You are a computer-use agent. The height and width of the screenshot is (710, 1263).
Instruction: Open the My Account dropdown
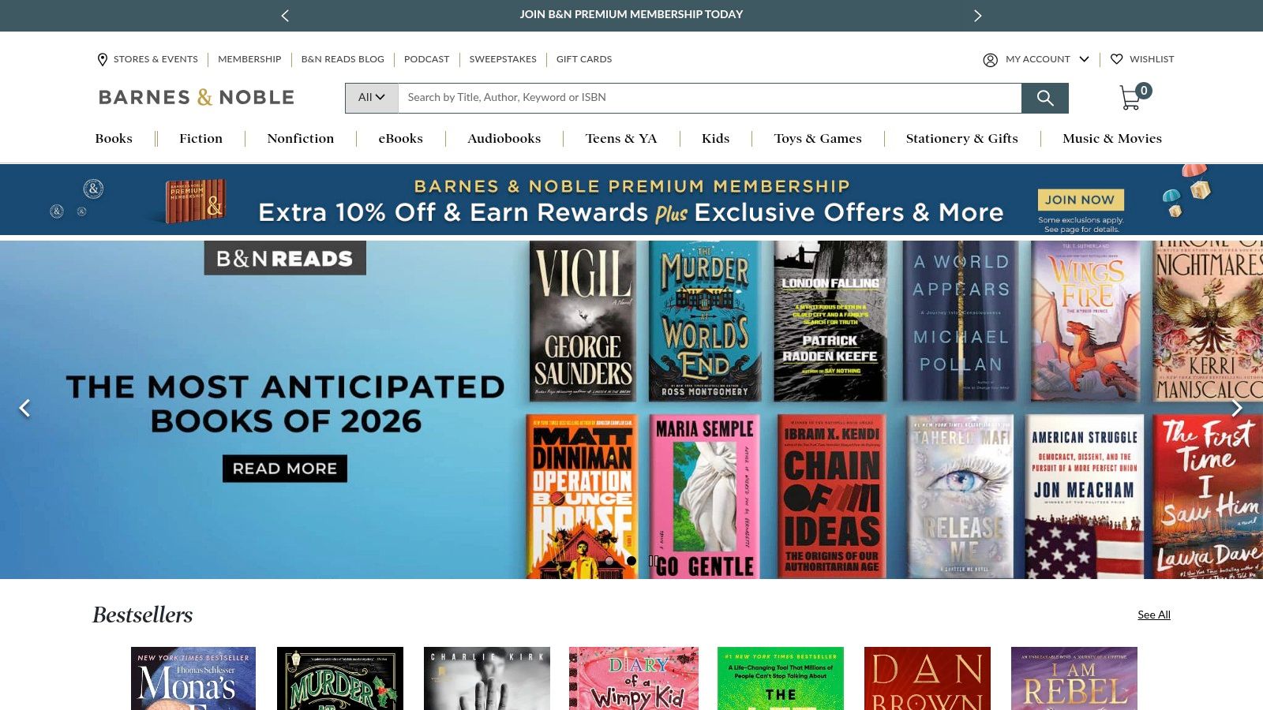pos(1036,59)
